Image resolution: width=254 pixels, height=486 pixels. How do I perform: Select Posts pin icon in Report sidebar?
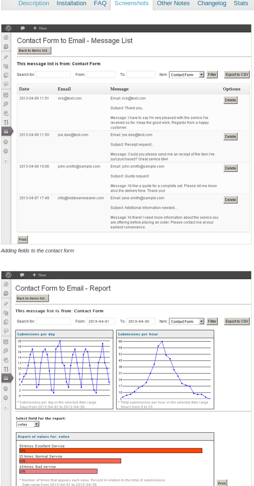click(x=6, y=303)
